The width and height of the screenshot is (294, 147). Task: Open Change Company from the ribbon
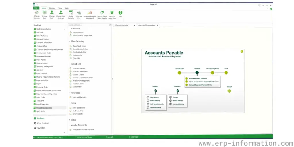click(x=37, y=15)
